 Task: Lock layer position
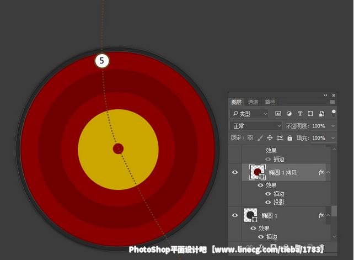270,138
